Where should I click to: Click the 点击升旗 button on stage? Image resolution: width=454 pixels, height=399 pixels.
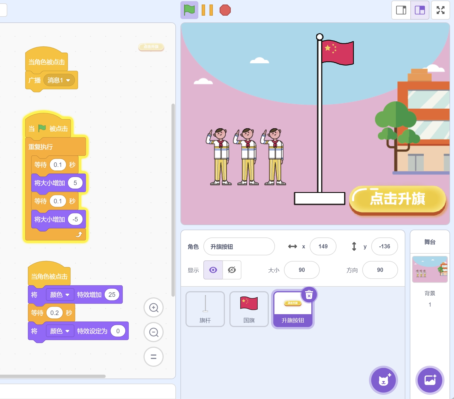[x=397, y=199]
